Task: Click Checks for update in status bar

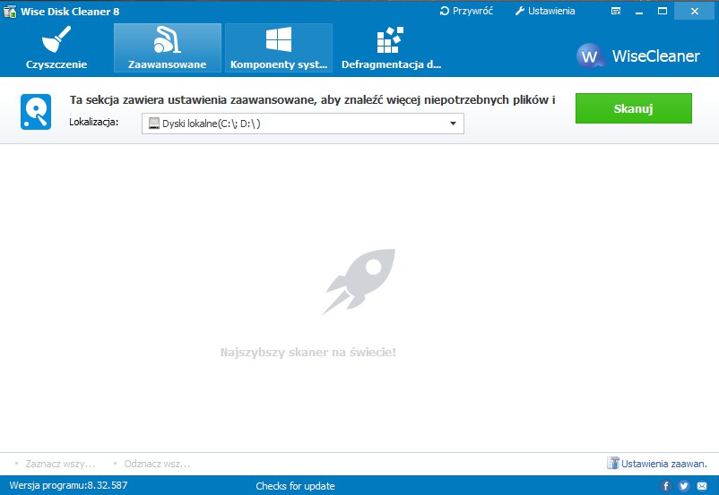Action: [x=295, y=486]
